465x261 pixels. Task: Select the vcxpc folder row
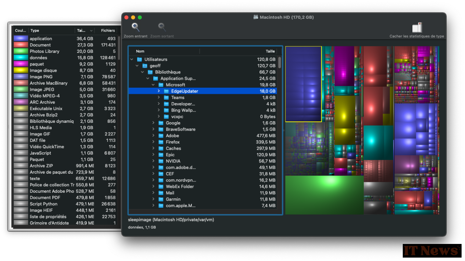tap(202, 117)
